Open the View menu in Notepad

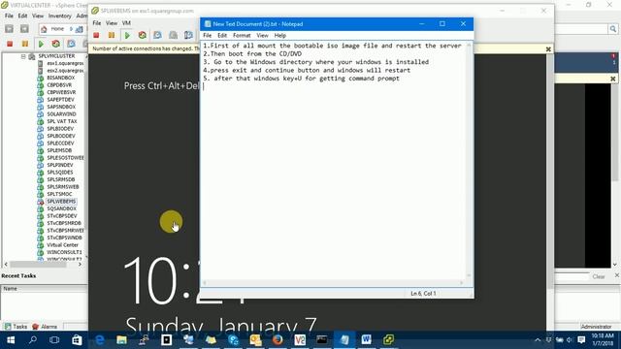coord(262,35)
